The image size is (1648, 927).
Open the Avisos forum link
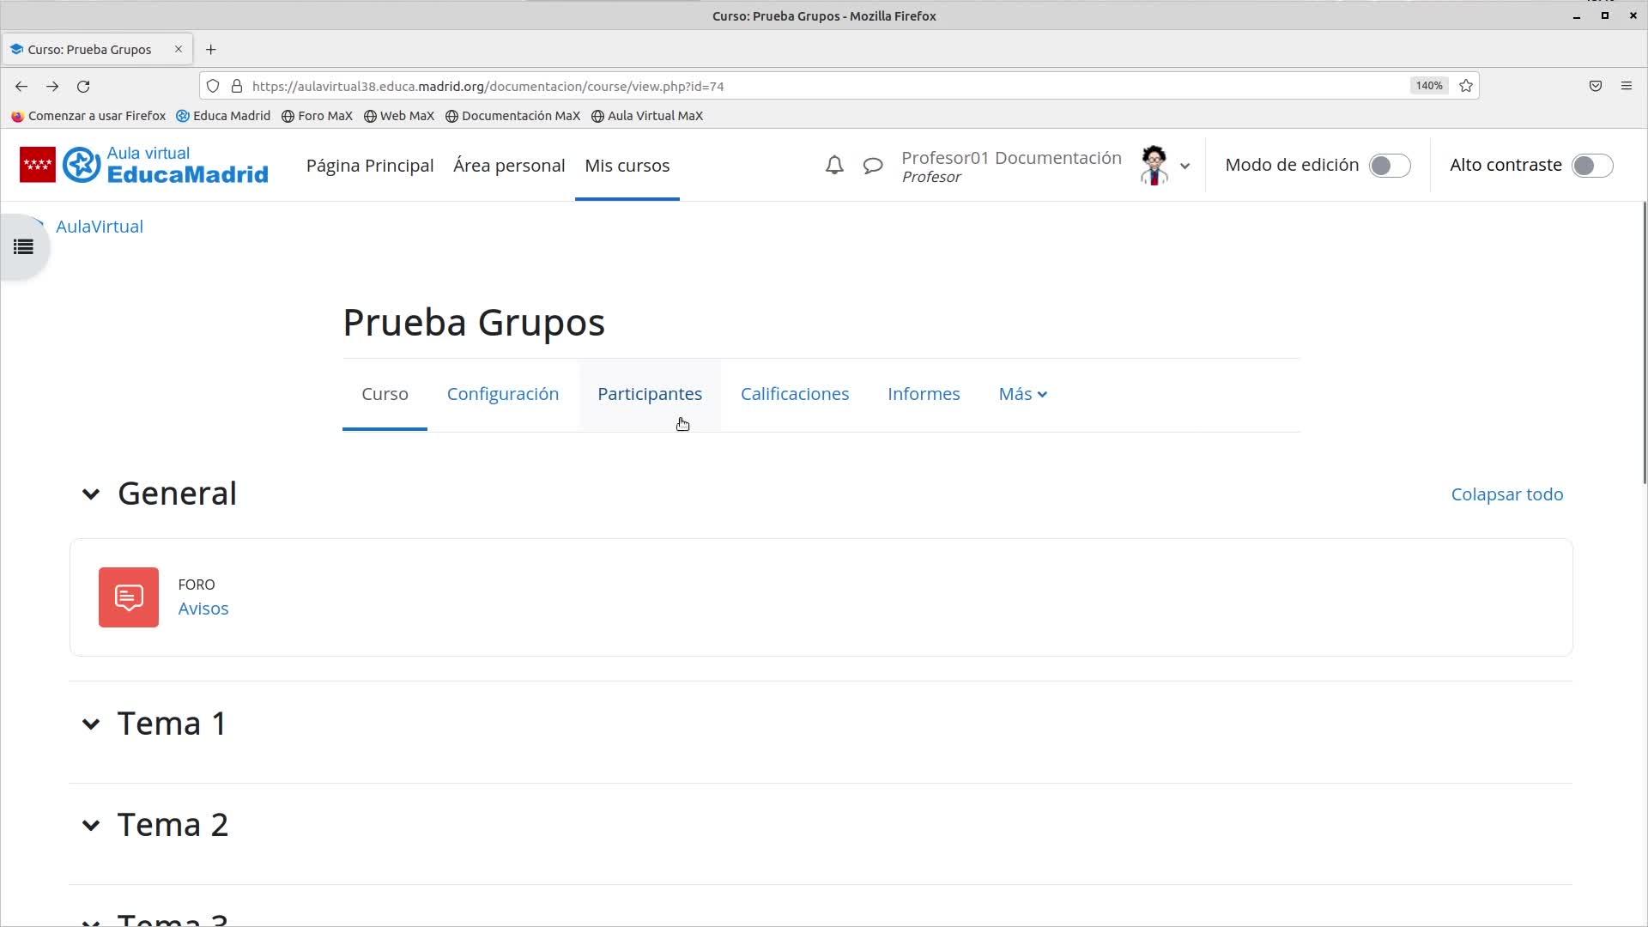coord(203,609)
